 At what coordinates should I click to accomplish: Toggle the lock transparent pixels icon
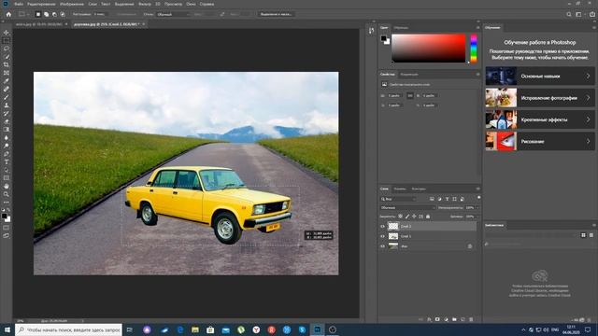401,217
